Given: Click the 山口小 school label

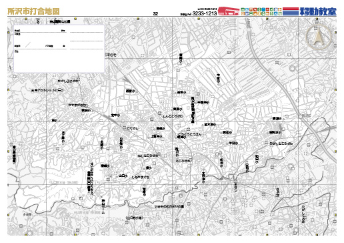Looking at the screenshot, I should [x=123, y=176].
